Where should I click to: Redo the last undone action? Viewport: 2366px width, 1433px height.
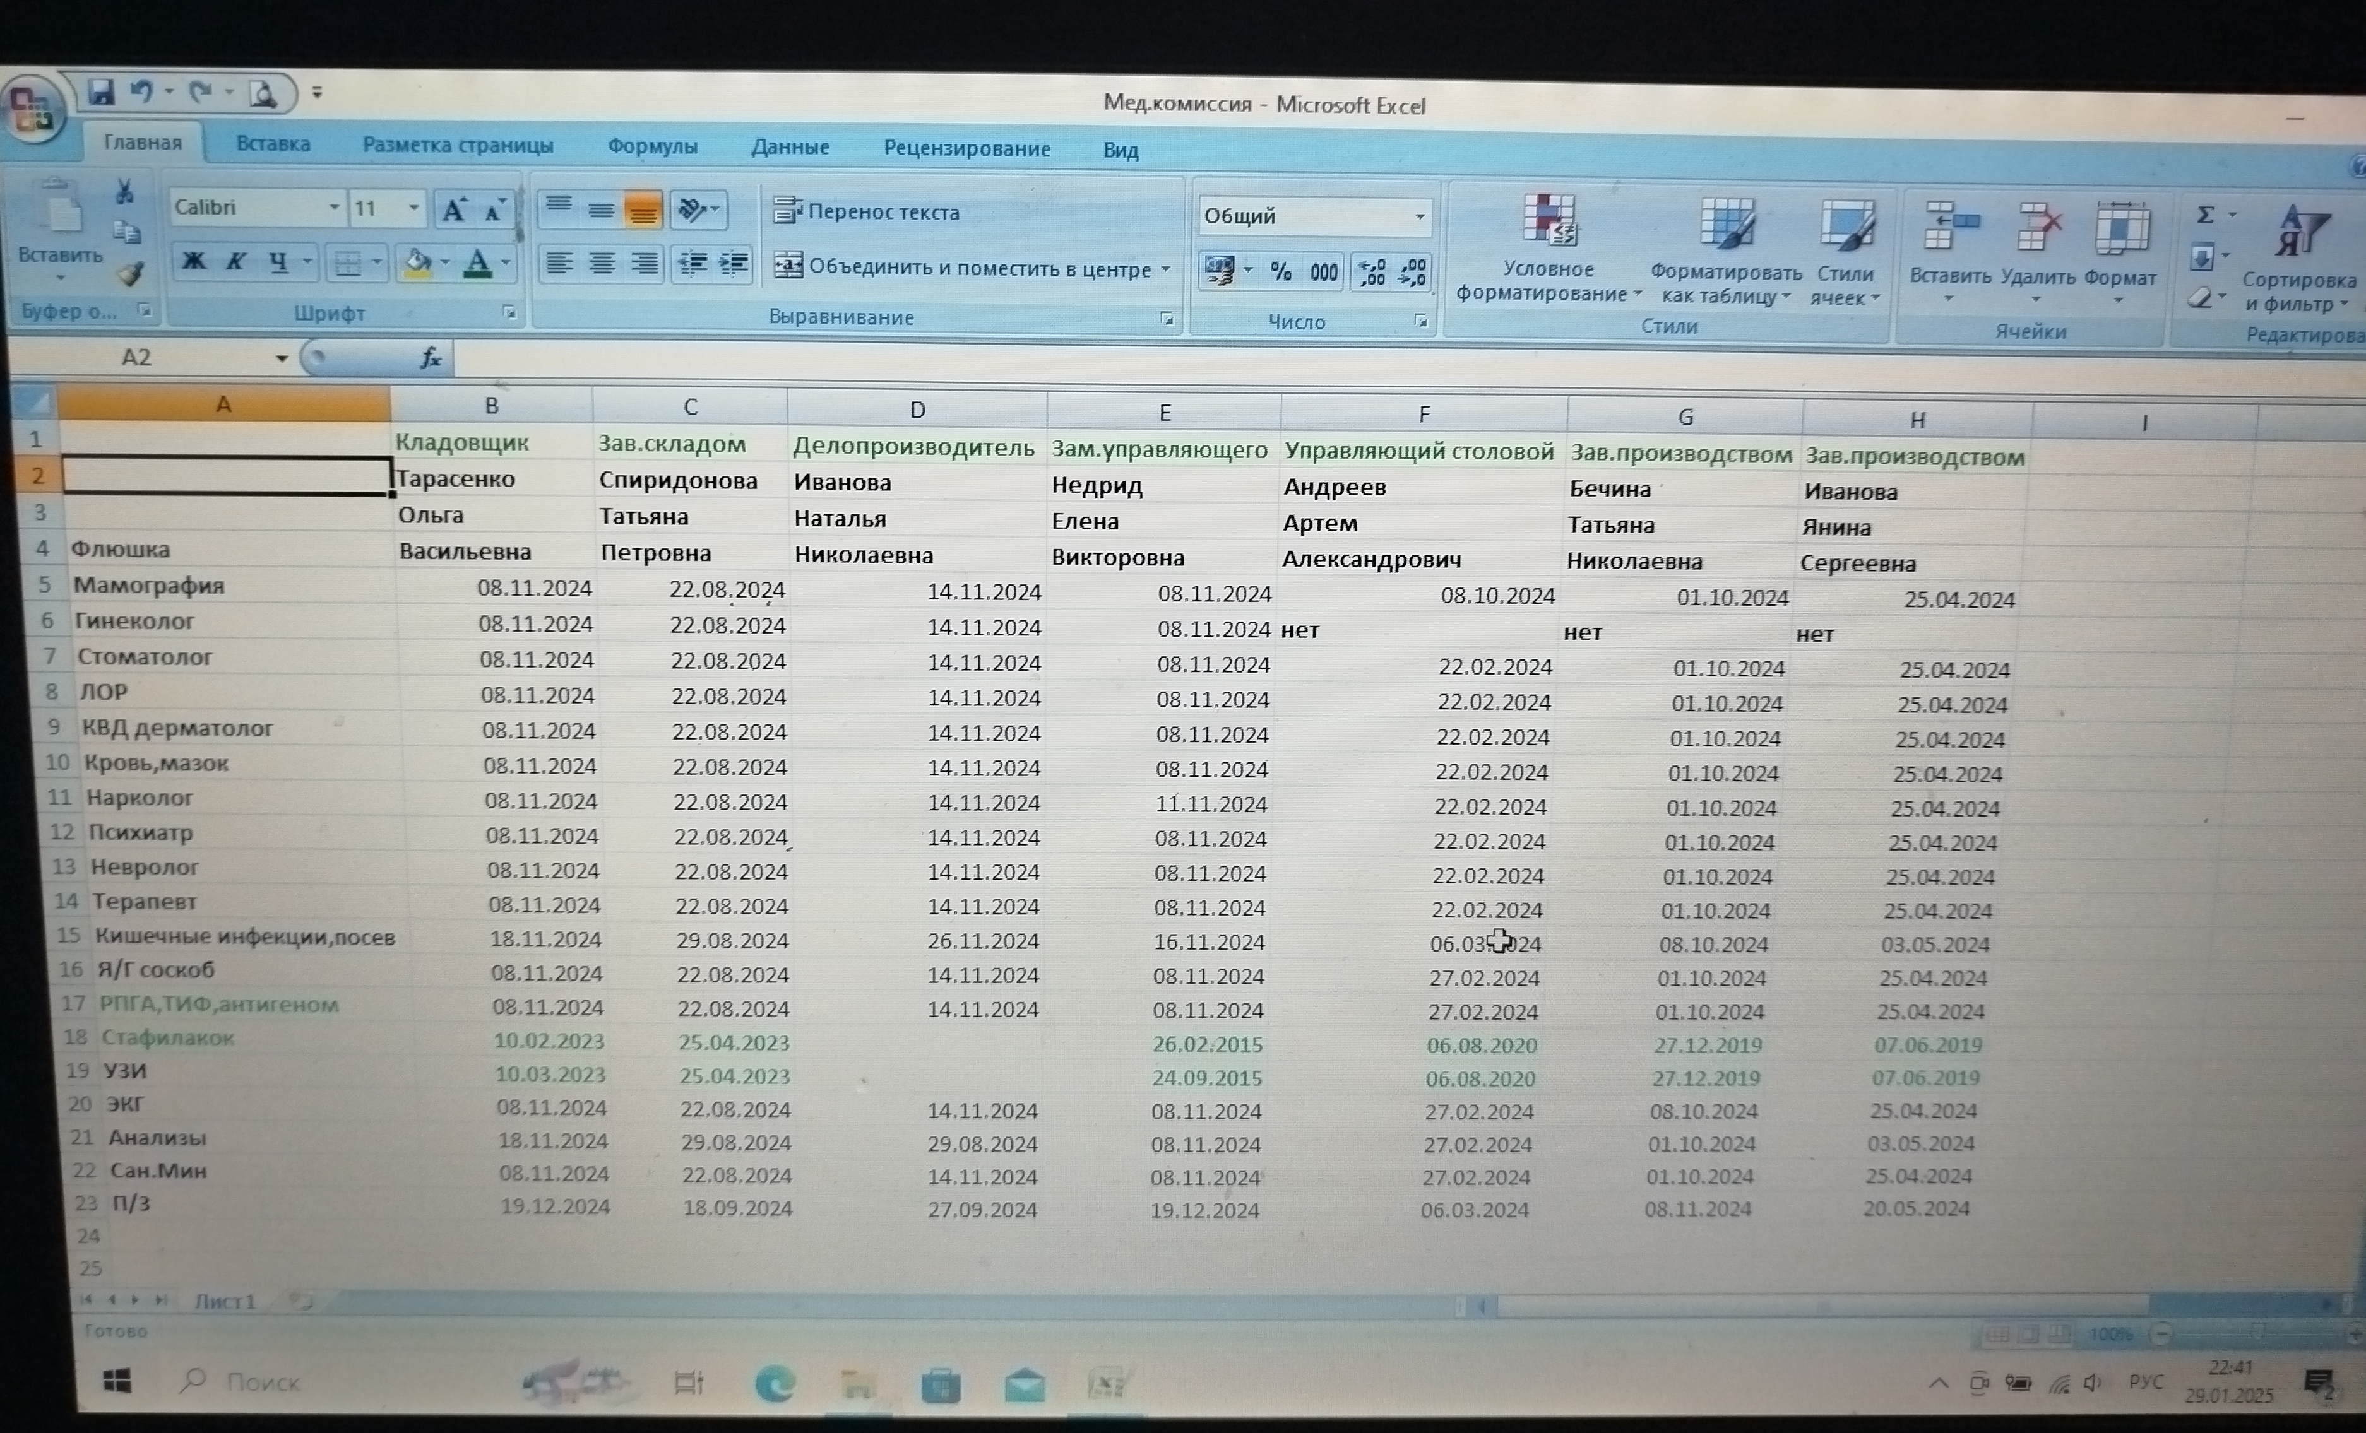199,93
